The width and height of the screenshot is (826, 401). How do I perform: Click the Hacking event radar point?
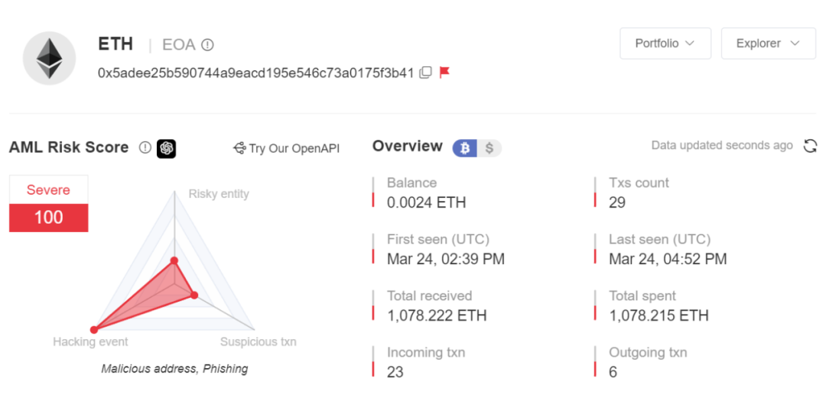click(x=94, y=329)
